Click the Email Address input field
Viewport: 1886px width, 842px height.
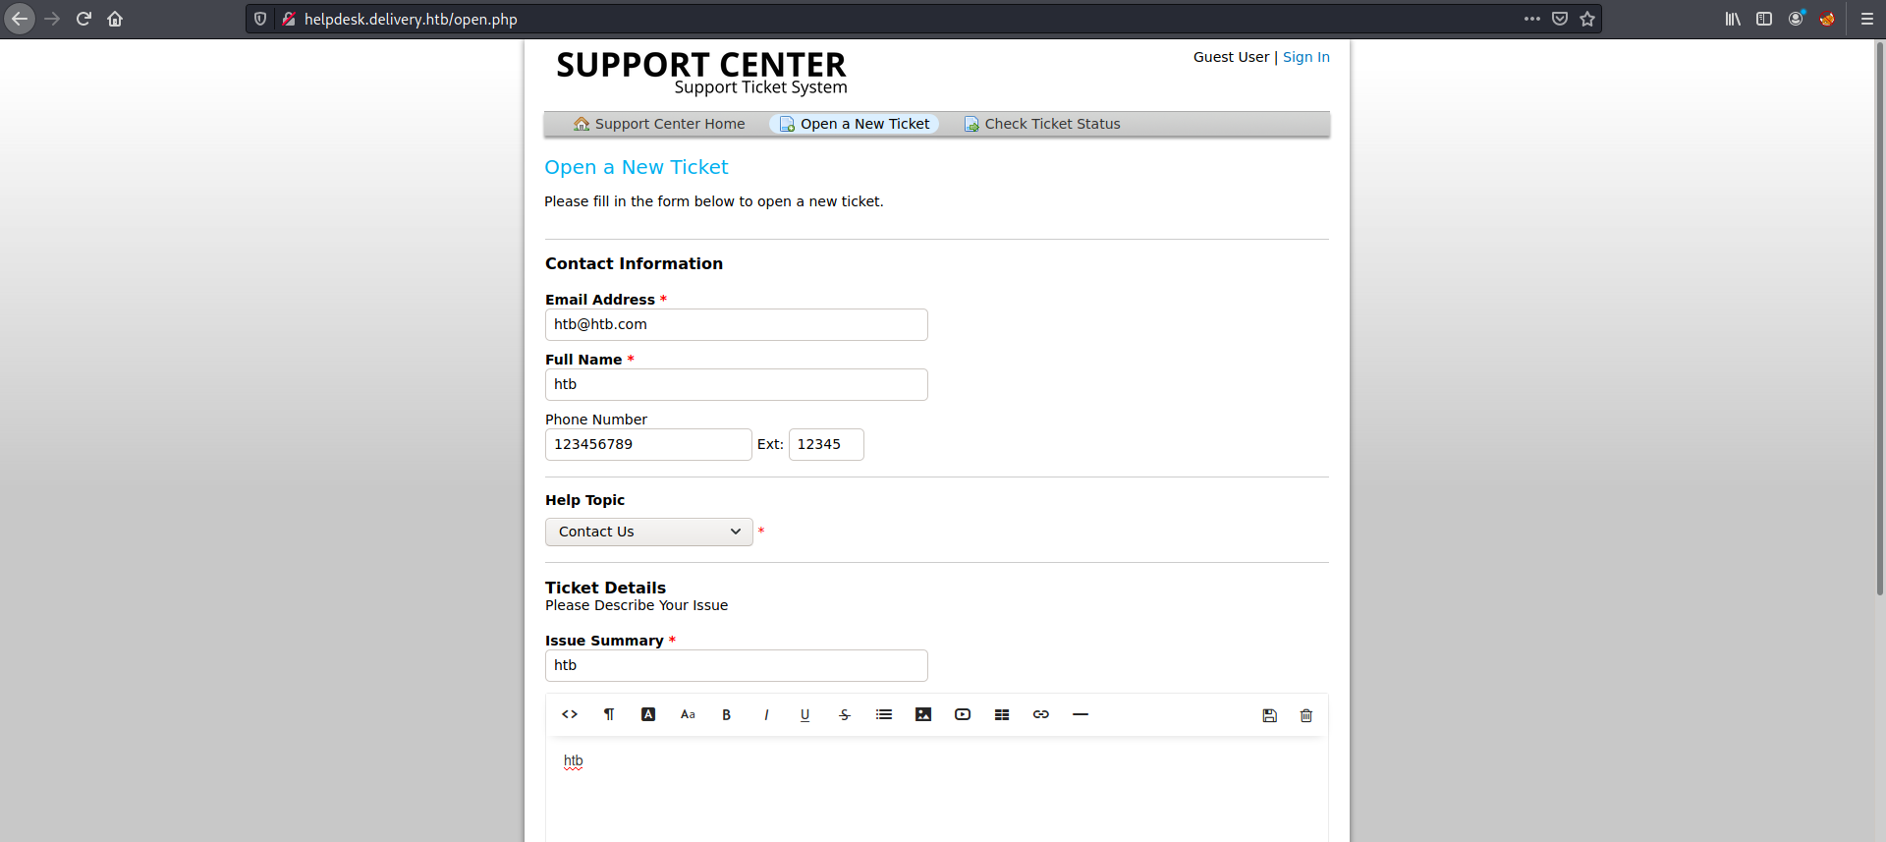tap(737, 325)
